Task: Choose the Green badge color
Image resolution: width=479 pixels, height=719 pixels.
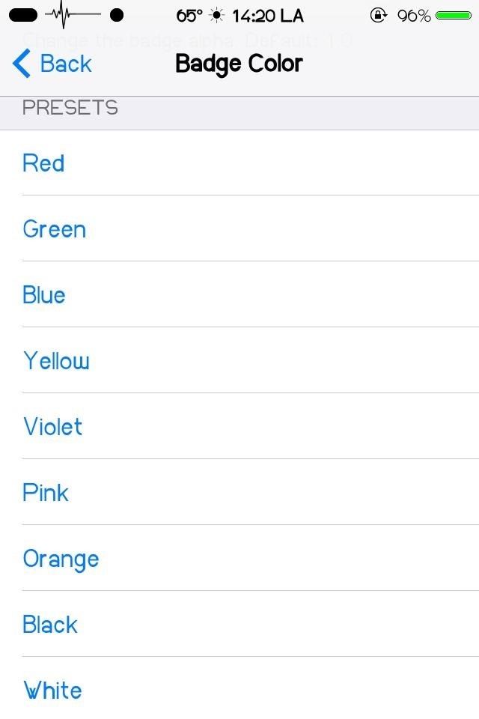Action: 55,228
